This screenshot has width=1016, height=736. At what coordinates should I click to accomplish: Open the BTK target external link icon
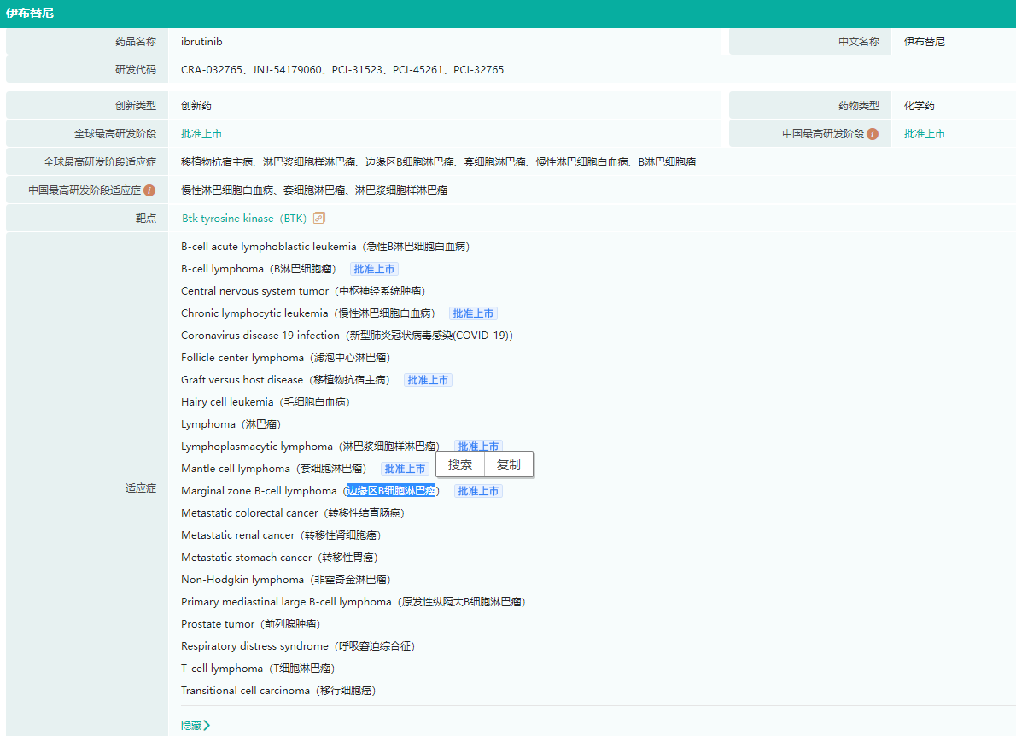318,219
